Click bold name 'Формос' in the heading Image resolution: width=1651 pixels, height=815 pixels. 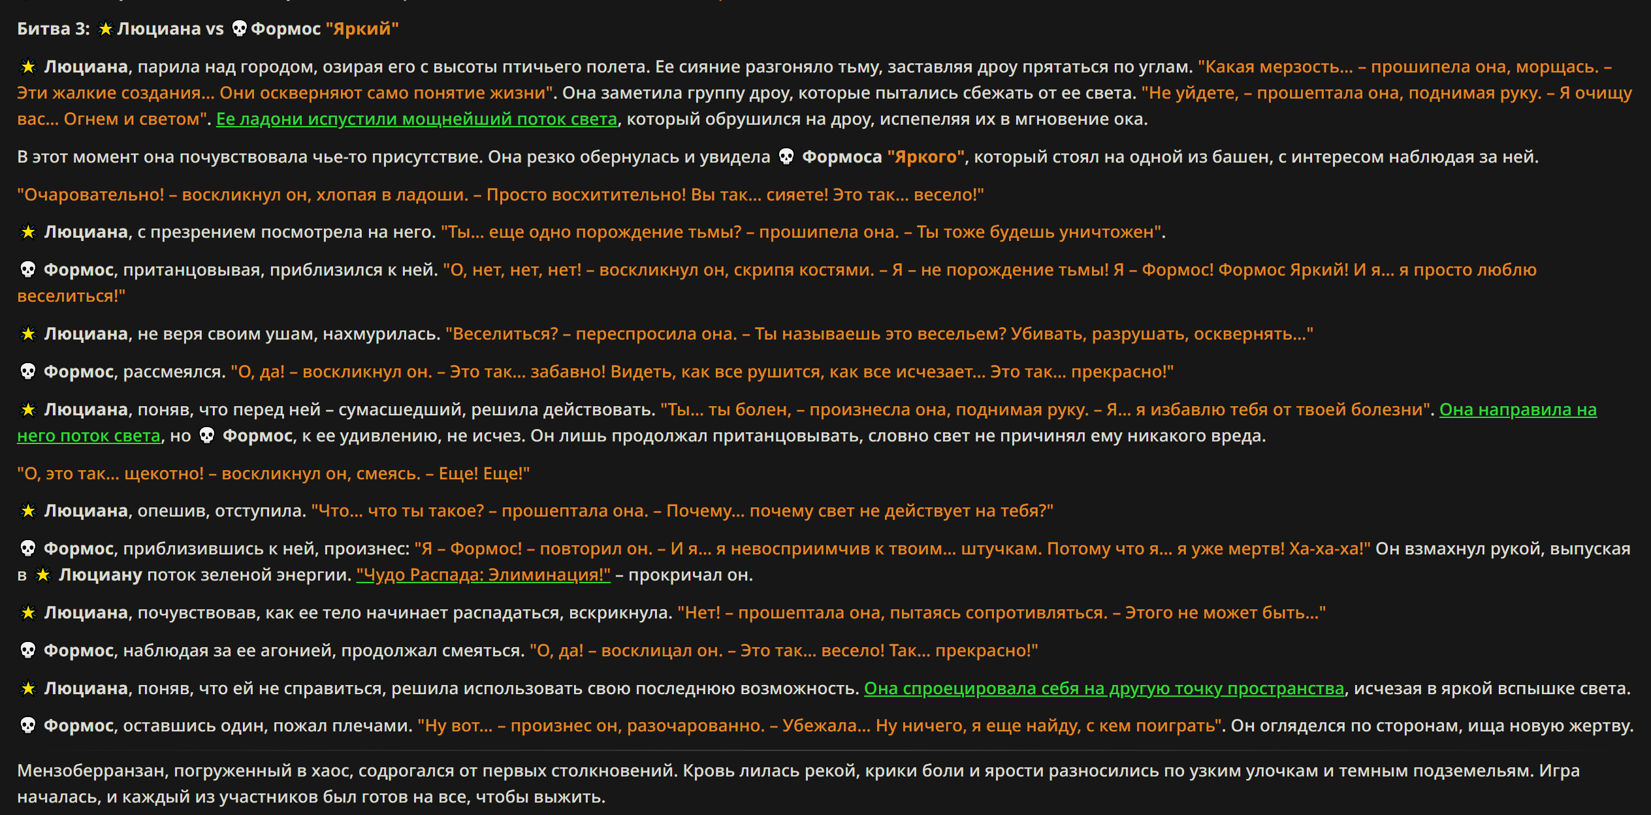click(286, 29)
